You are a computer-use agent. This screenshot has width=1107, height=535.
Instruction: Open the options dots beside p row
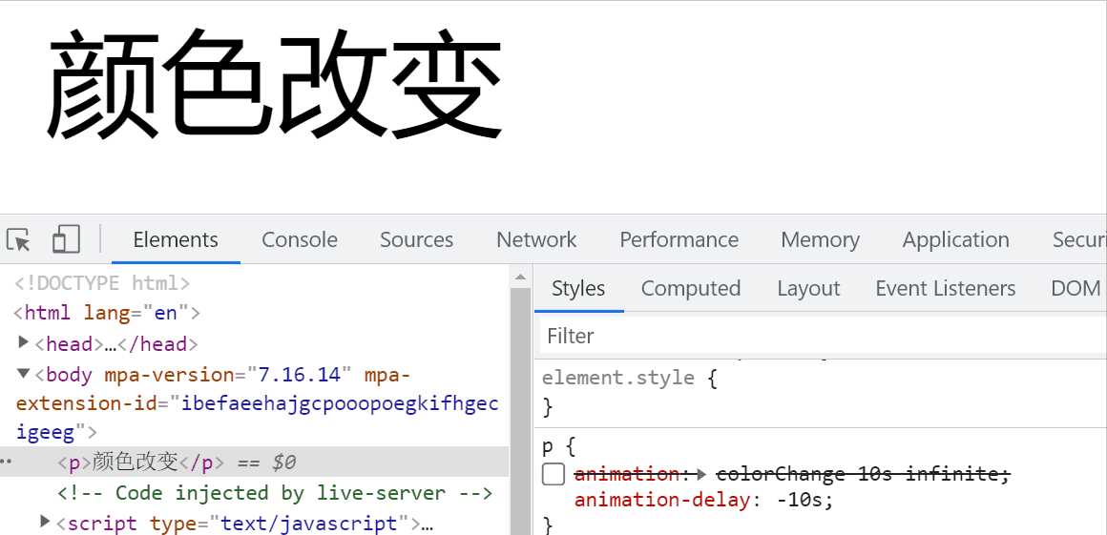pyautogui.click(x=6, y=463)
